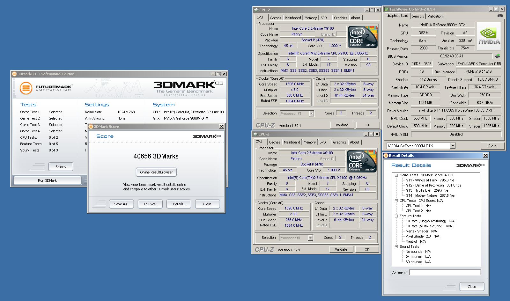Click the upper CPU-Z window title icon
The height and width of the screenshot is (301, 510).
(256, 10)
